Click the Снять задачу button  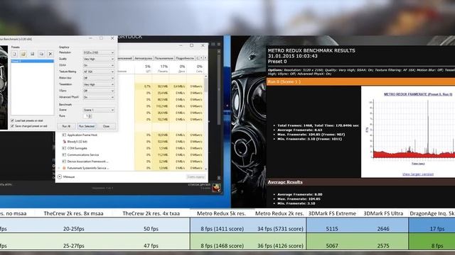(196, 177)
